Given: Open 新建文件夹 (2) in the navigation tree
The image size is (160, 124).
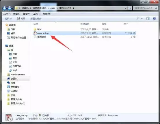Looking at the screenshot, I should pyautogui.click(x=18, y=104).
